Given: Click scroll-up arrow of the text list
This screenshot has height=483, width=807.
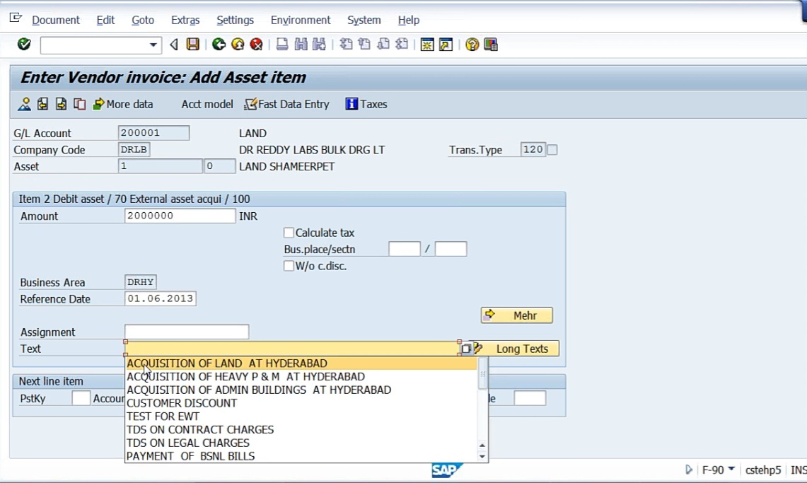Looking at the screenshot, I should click(482, 446).
